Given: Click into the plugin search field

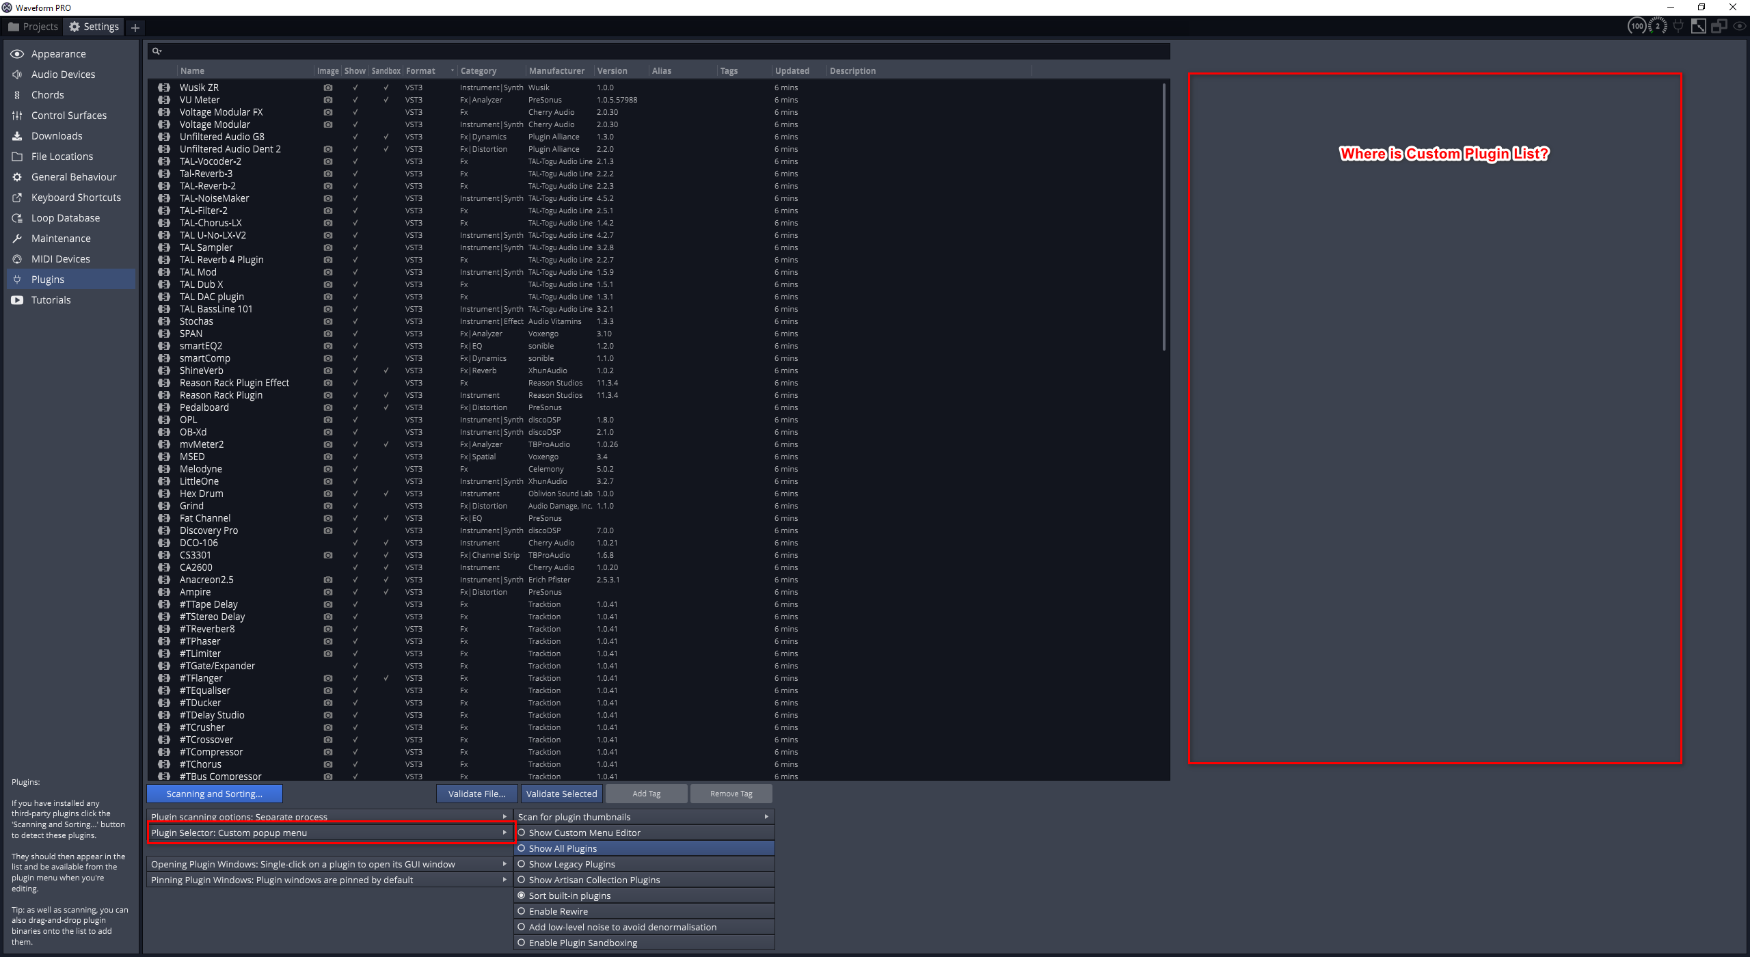Looking at the screenshot, I should [658, 51].
